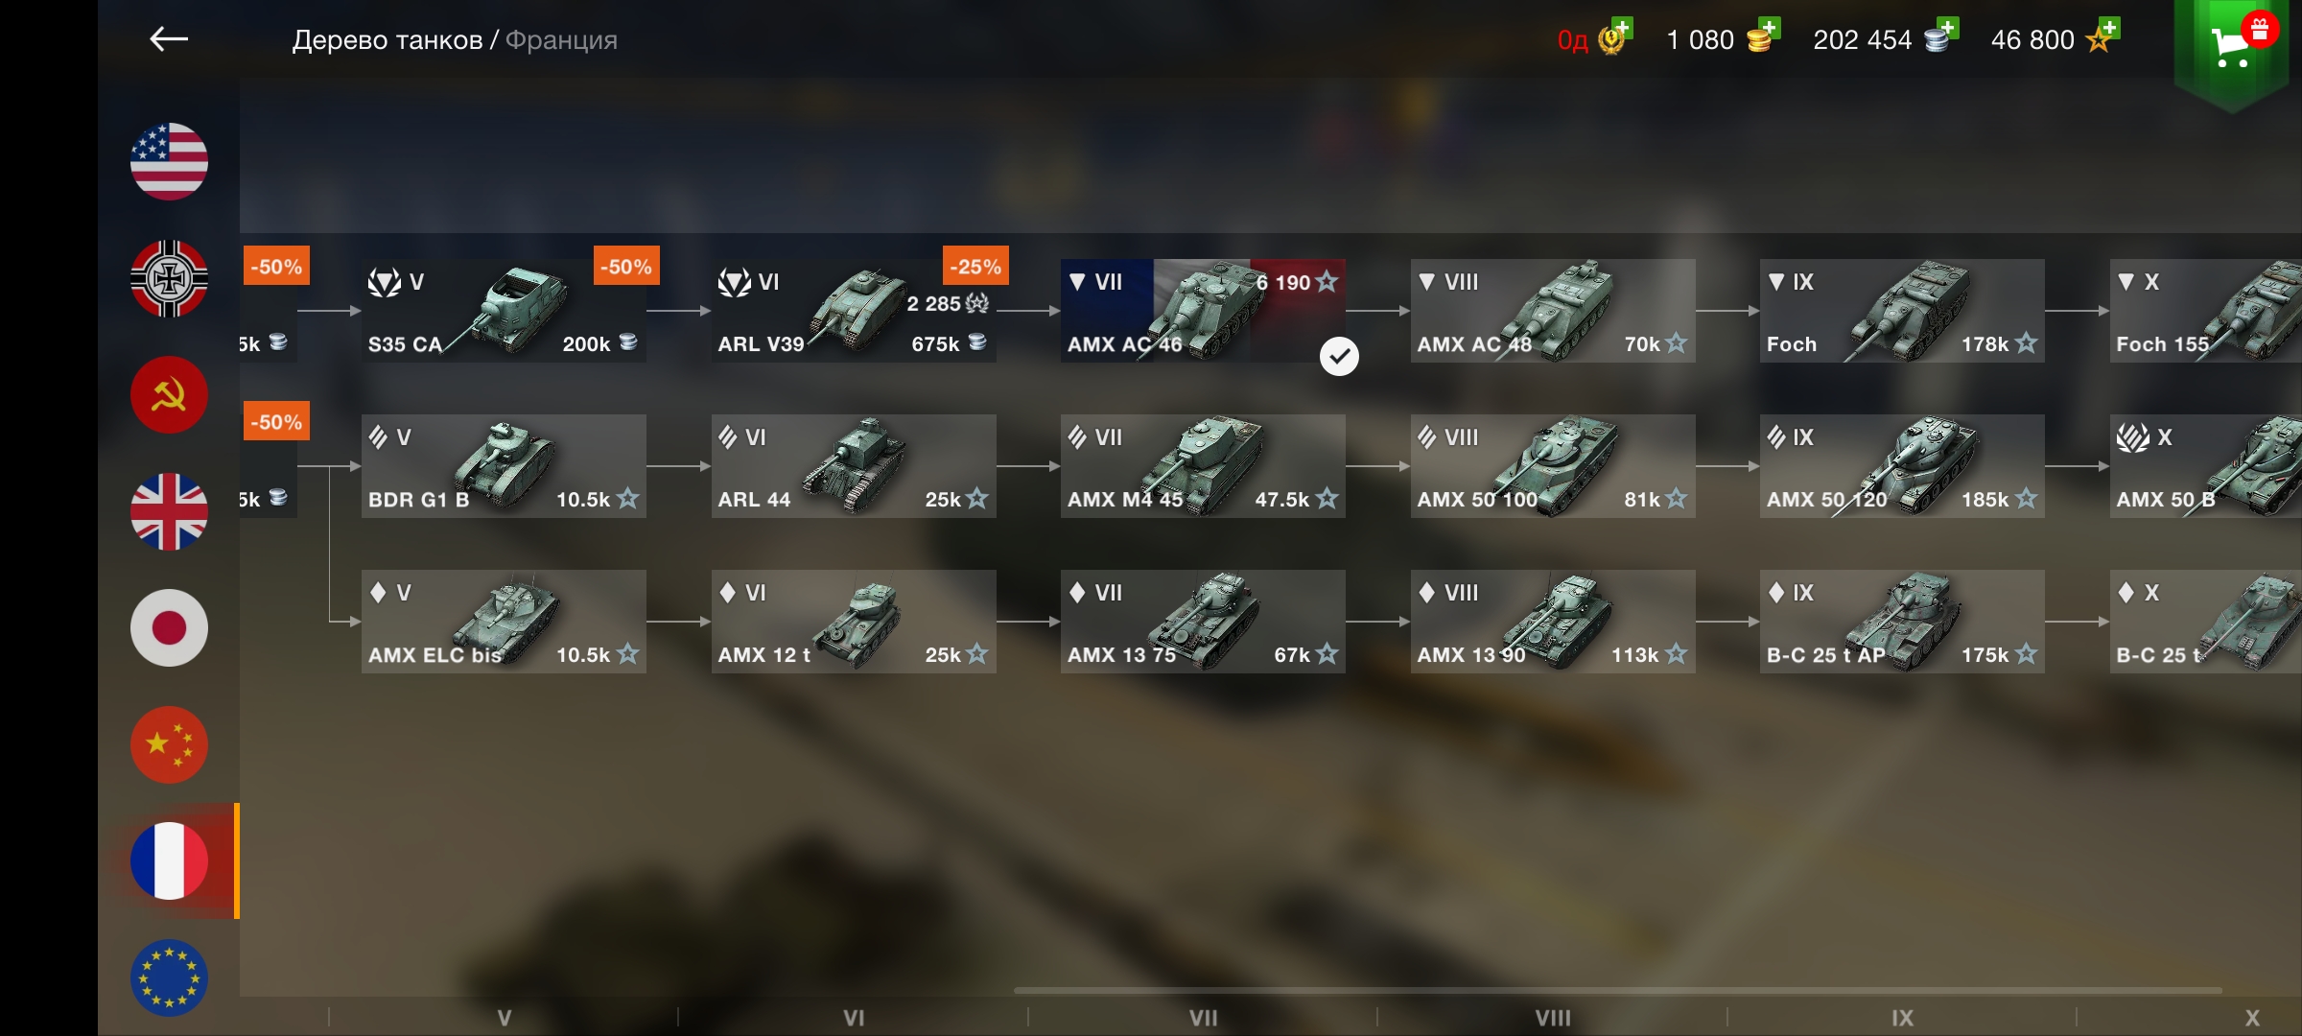Click the Дерево танков breadcrumb

pyautogui.click(x=388, y=40)
